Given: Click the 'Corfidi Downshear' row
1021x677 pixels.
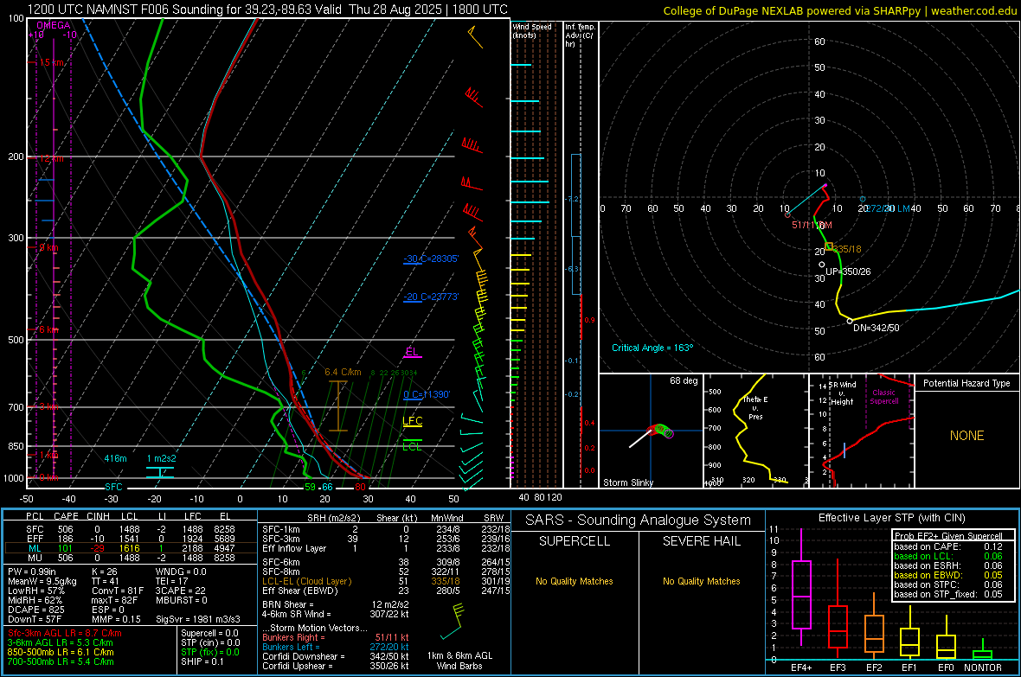Looking at the screenshot, I should [x=336, y=656].
